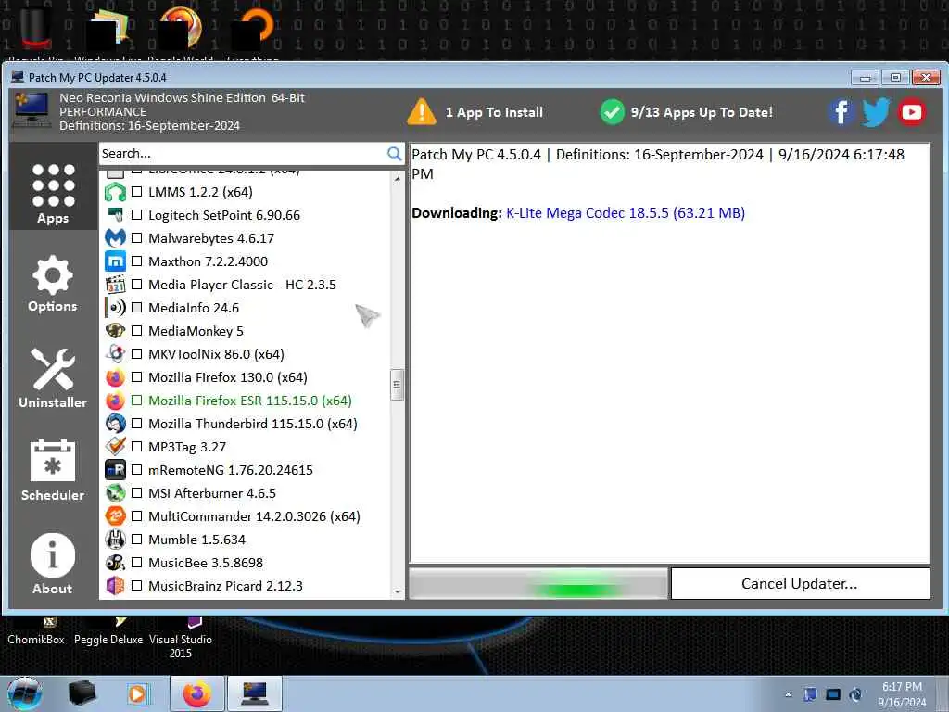Check the MediaInfo 24.6 checkbox
The height and width of the screenshot is (712, 949).
137,308
